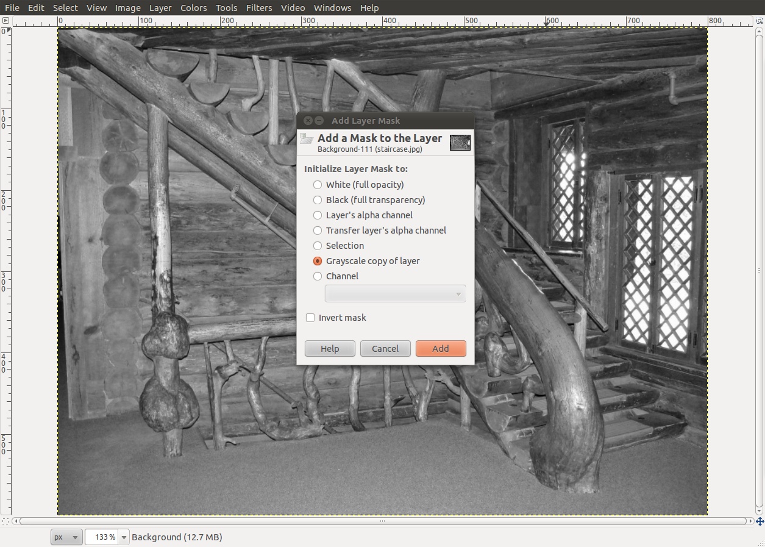Click the 133% zoom input field

point(102,537)
